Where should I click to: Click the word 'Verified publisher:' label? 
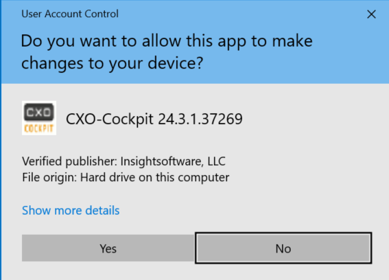(69, 161)
